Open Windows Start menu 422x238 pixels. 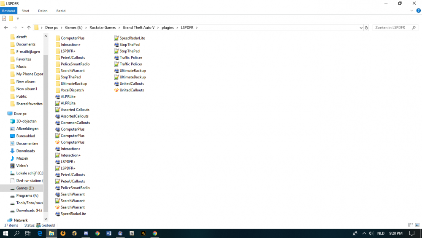[x=5, y=233]
